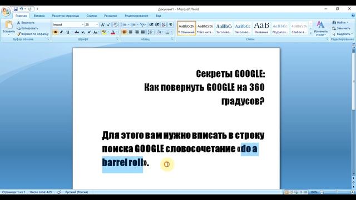
Task: Click the zoom slider in status bar
Action: pyautogui.click(x=337, y=192)
